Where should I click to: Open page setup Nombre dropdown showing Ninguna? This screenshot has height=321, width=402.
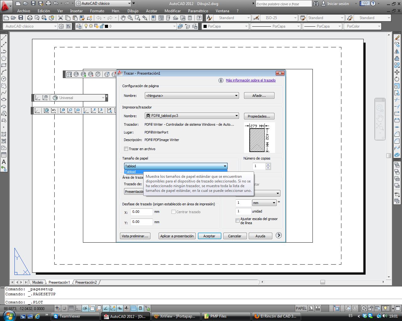[x=192, y=96]
